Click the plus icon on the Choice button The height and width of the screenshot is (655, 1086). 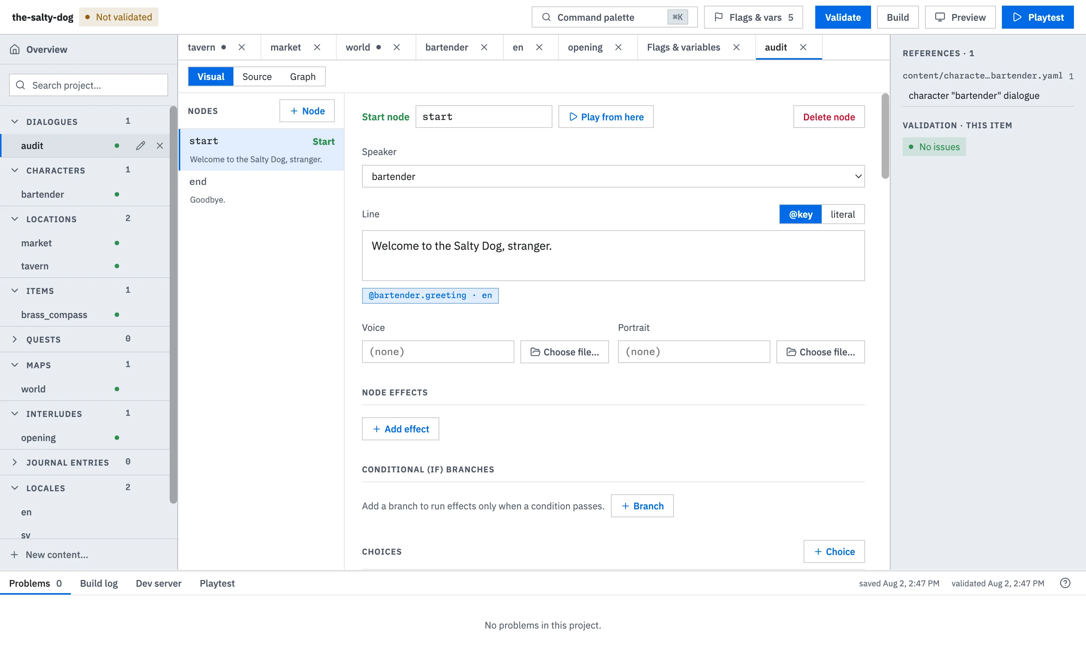click(x=818, y=551)
